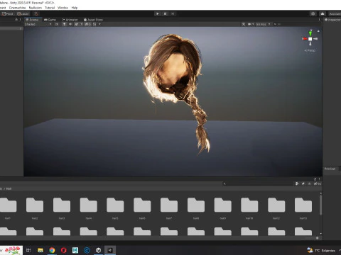Open the Tutorial menu
Viewport: 341px width, 255px height.
(x=50, y=8)
